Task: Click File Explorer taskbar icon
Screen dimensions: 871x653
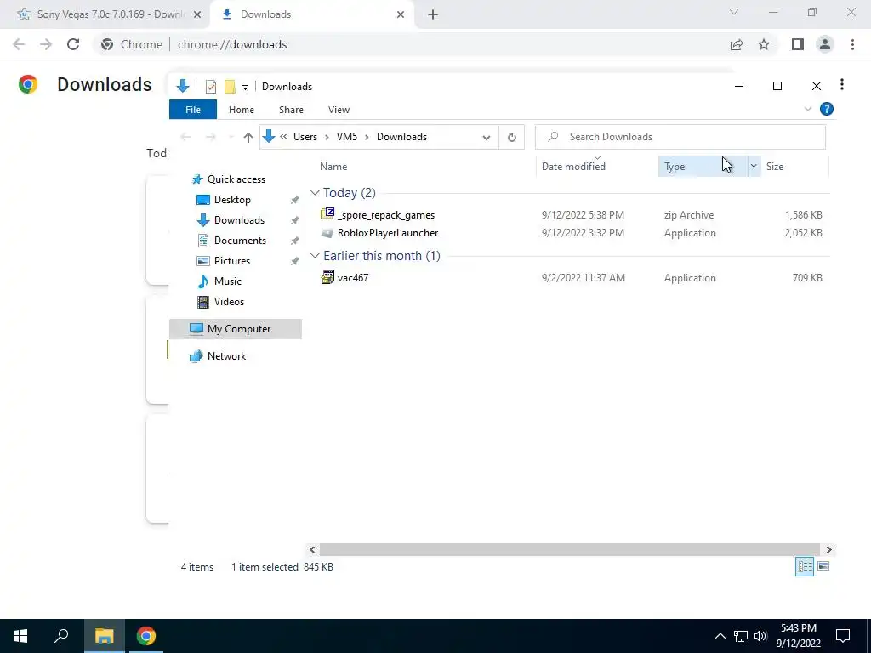Action: point(104,636)
